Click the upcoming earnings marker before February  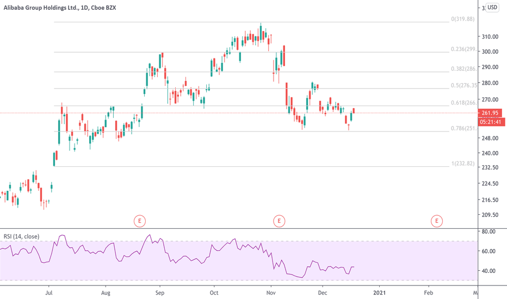tap(437, 221)
